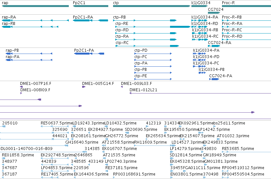This screenshot has height=179, width=271.
Task: Click the LD19243.3prime EST label
Action: click(x=89, y=123)
